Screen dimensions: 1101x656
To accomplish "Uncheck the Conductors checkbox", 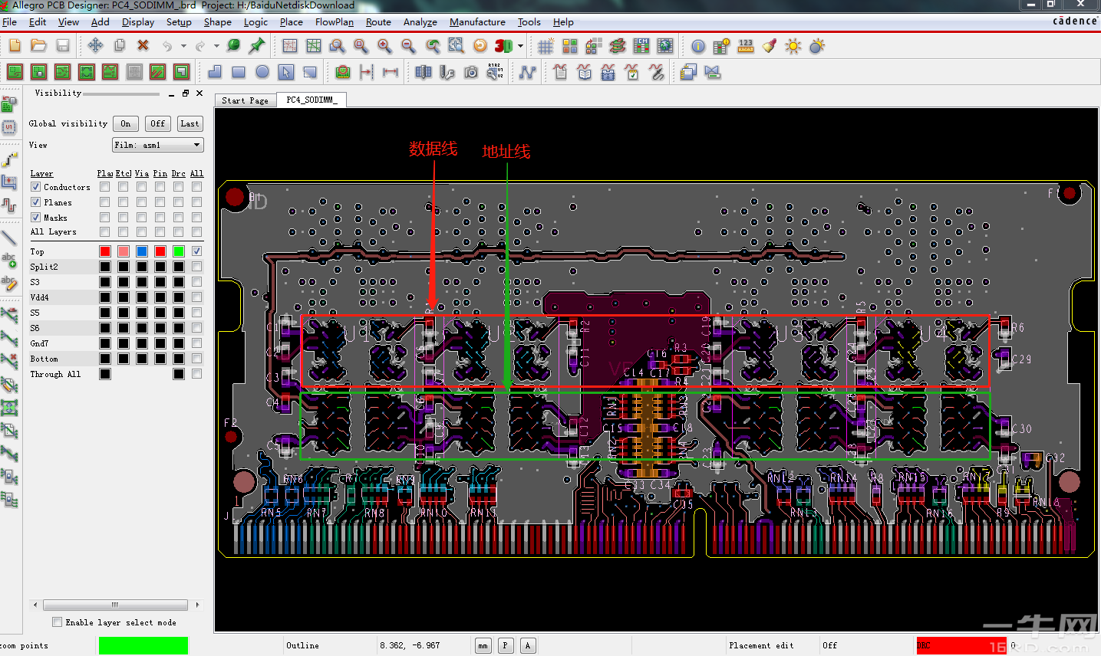I will coord(35,187).
